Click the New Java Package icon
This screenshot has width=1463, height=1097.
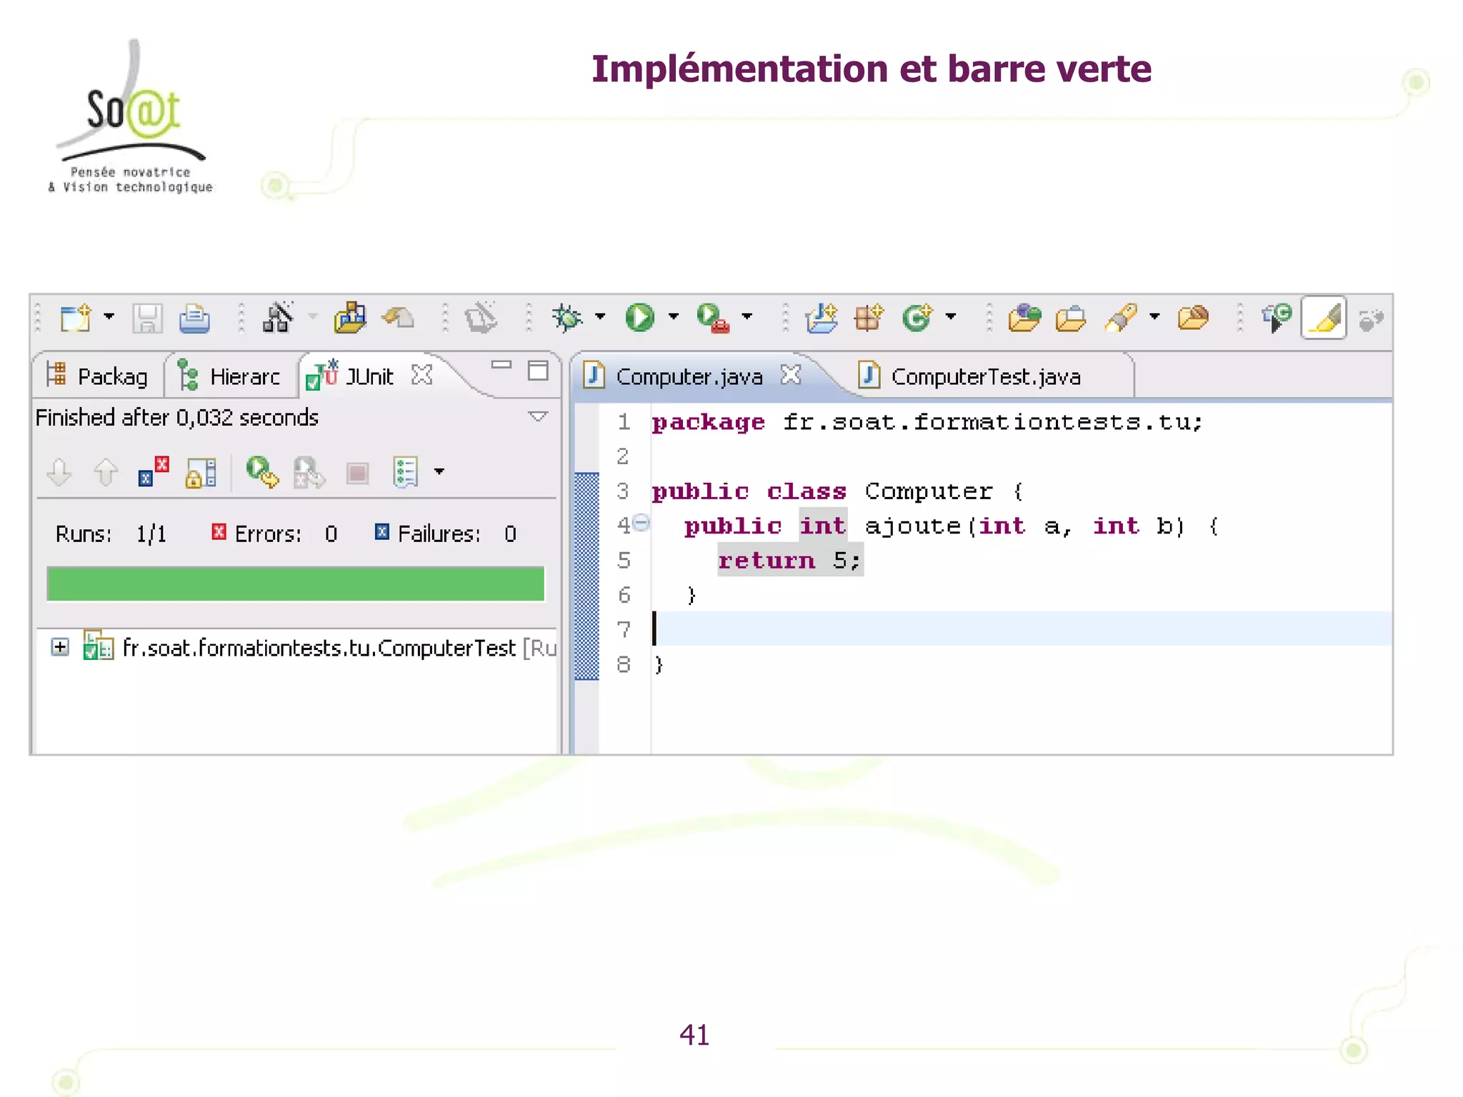coord(869,318)
